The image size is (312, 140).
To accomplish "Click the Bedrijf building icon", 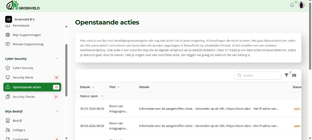I will click(x=8, y=121).
